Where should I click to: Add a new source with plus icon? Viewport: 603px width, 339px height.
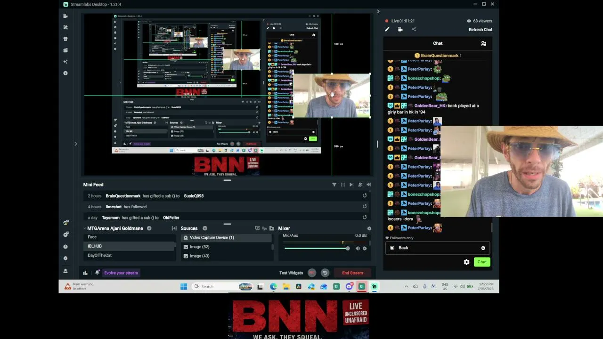[205, 228]
